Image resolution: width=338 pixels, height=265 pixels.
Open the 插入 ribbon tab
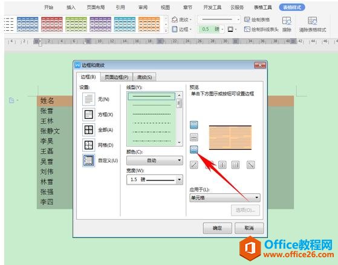71,7
